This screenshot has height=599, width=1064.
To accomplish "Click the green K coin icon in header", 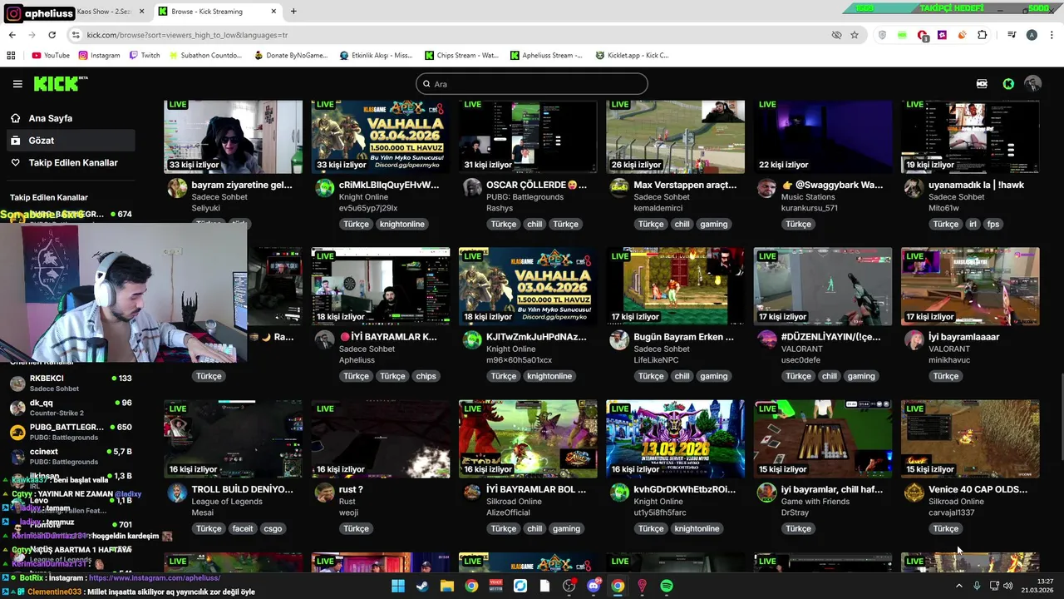I will click(1008, 84).
